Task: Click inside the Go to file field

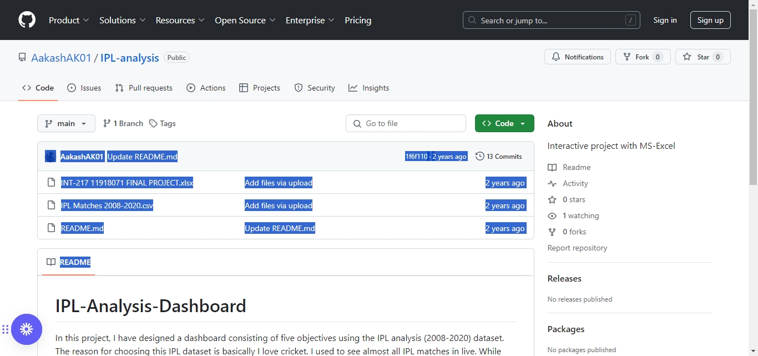Action: [x=406, y=123]
